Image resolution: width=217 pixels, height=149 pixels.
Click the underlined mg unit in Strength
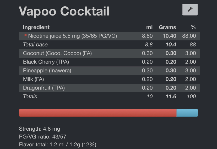[56, 129]
